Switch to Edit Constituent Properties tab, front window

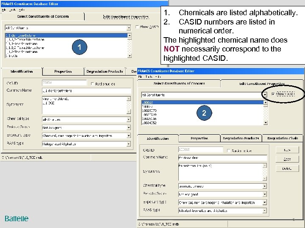pos(262,84)
